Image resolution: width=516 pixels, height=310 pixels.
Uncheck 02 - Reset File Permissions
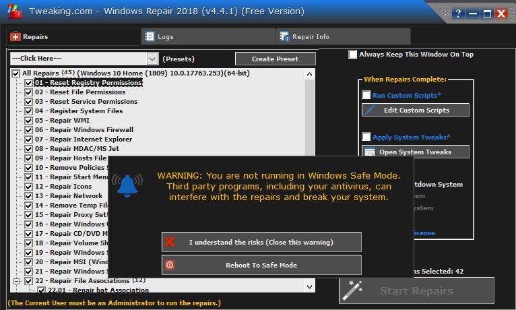29,92
